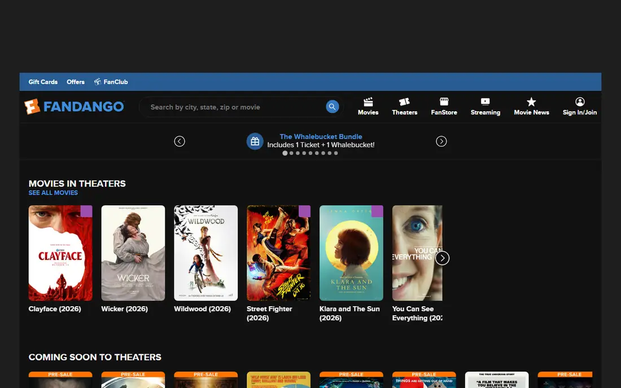Click the Wicker (2026) title text
The image size is (621, 388).
coord(124,309)
